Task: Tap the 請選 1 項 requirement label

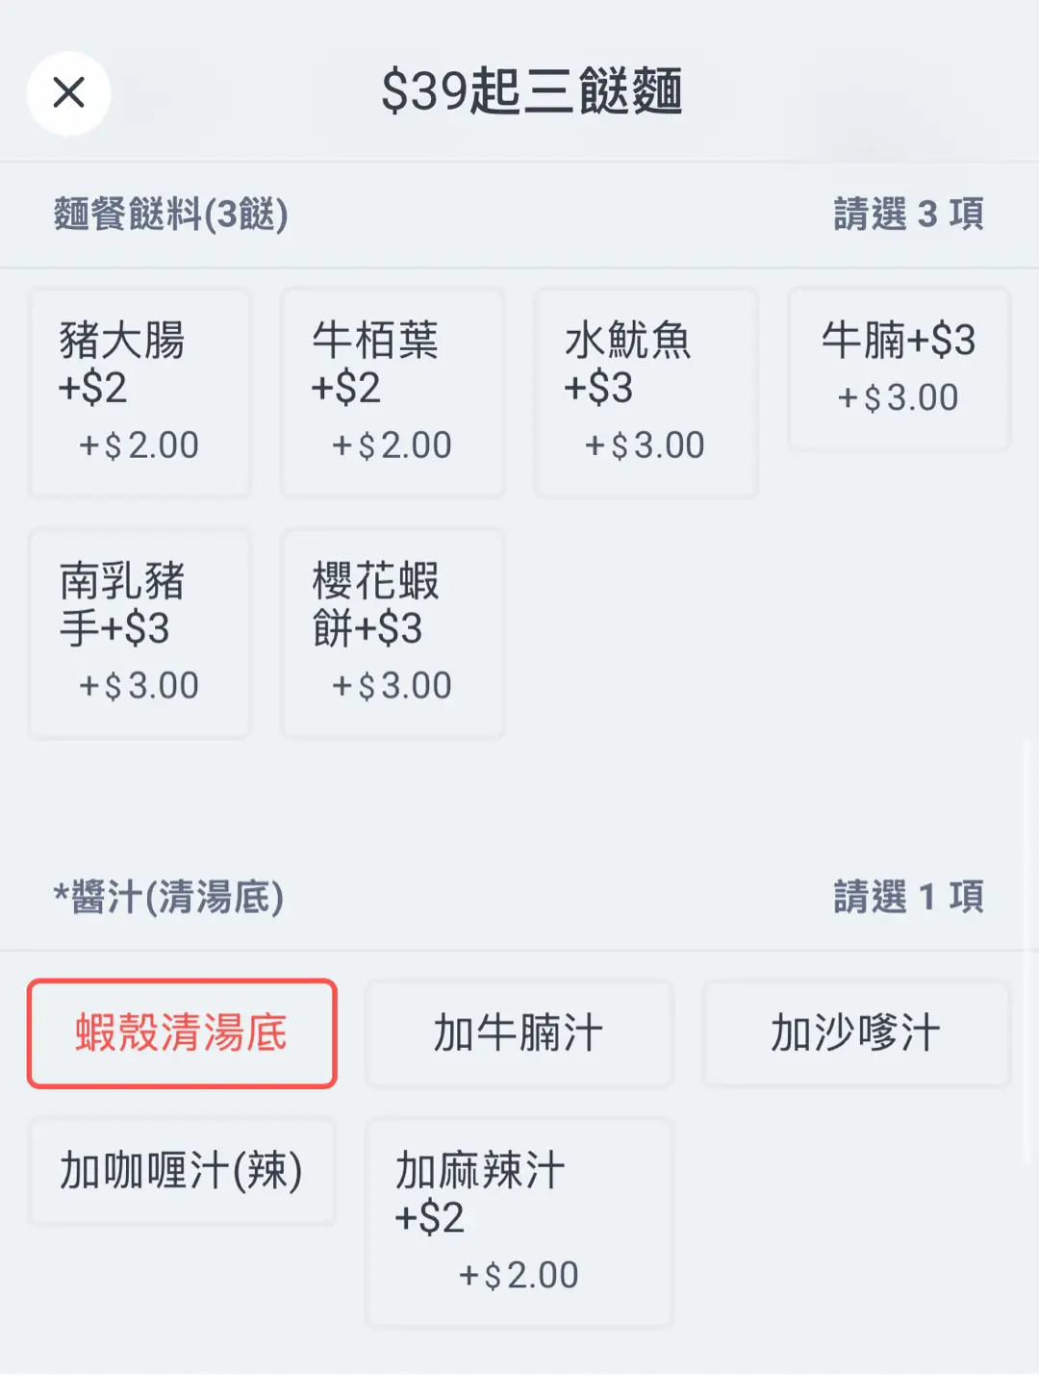Action: (x=908, y=898)
